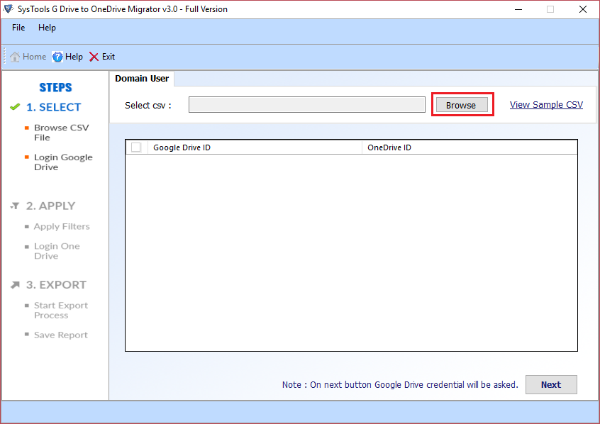Open the View Sample CSV link

546,104
